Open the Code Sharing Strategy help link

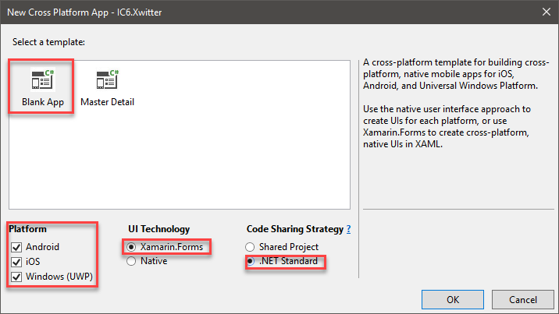click(x=348, y=229)
